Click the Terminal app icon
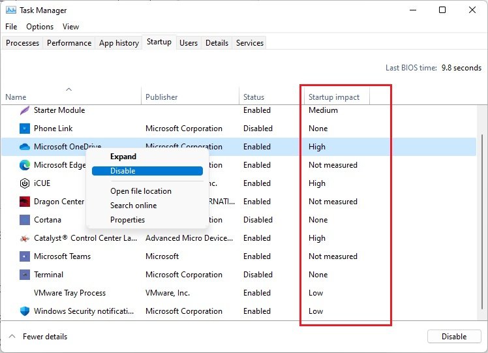The image size is (488, 353). click(25, 275)
